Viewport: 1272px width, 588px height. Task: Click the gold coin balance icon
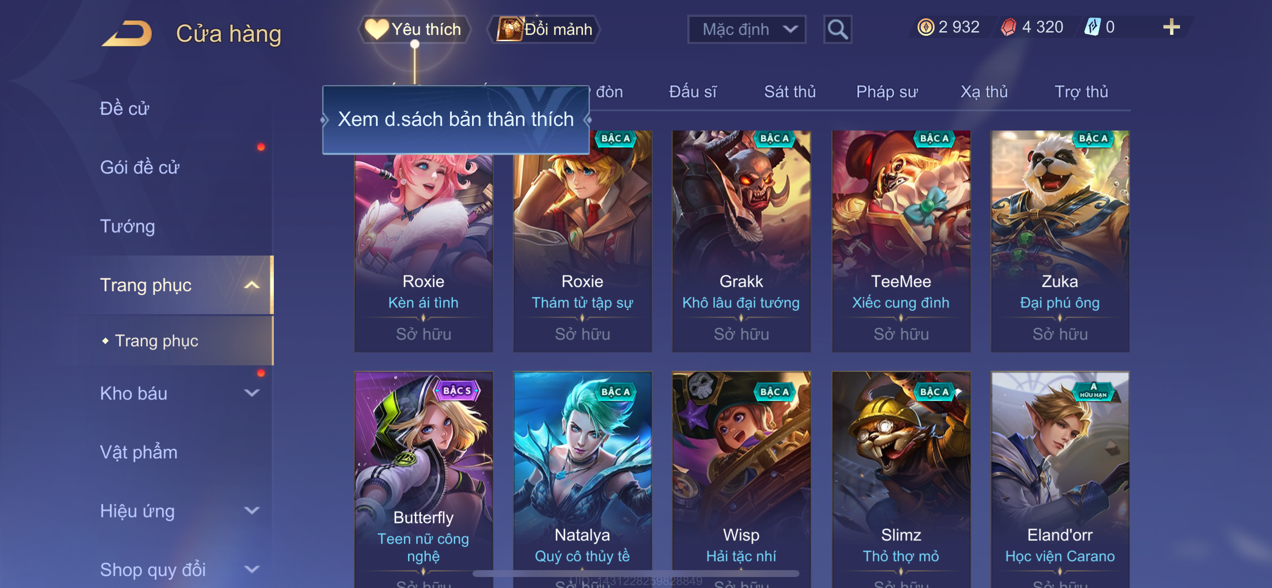[x=925, y=27]
